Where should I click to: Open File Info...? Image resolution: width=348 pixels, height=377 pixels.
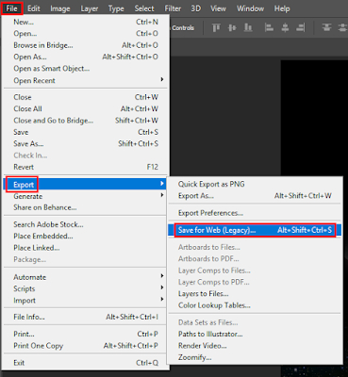coord(86,317)
